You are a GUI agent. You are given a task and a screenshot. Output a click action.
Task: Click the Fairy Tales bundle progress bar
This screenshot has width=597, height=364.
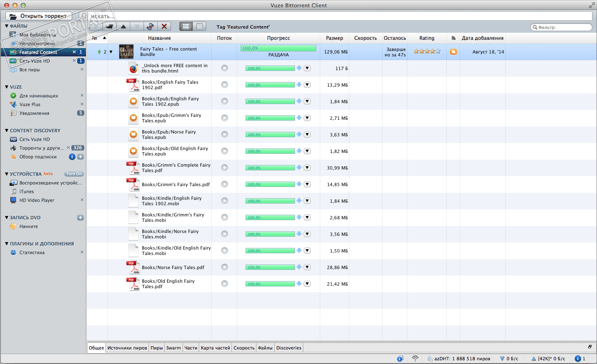(x=278, y=49)
